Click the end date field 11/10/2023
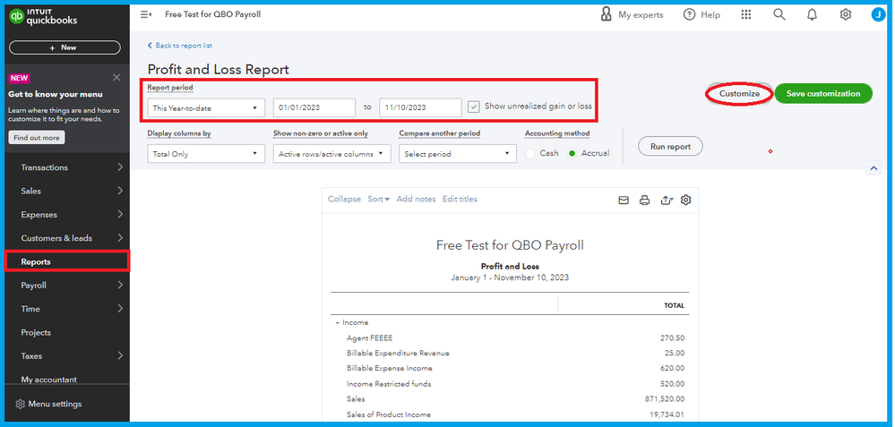The image size is (895, 427). click(420, 107)
